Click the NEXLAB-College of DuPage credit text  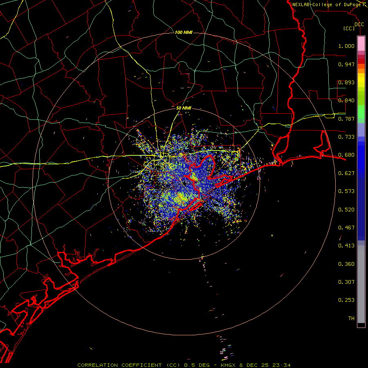(x=327, y=4)
